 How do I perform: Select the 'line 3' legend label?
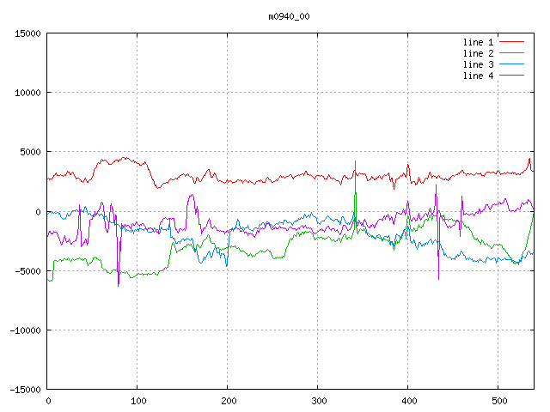tap(479, 64)
